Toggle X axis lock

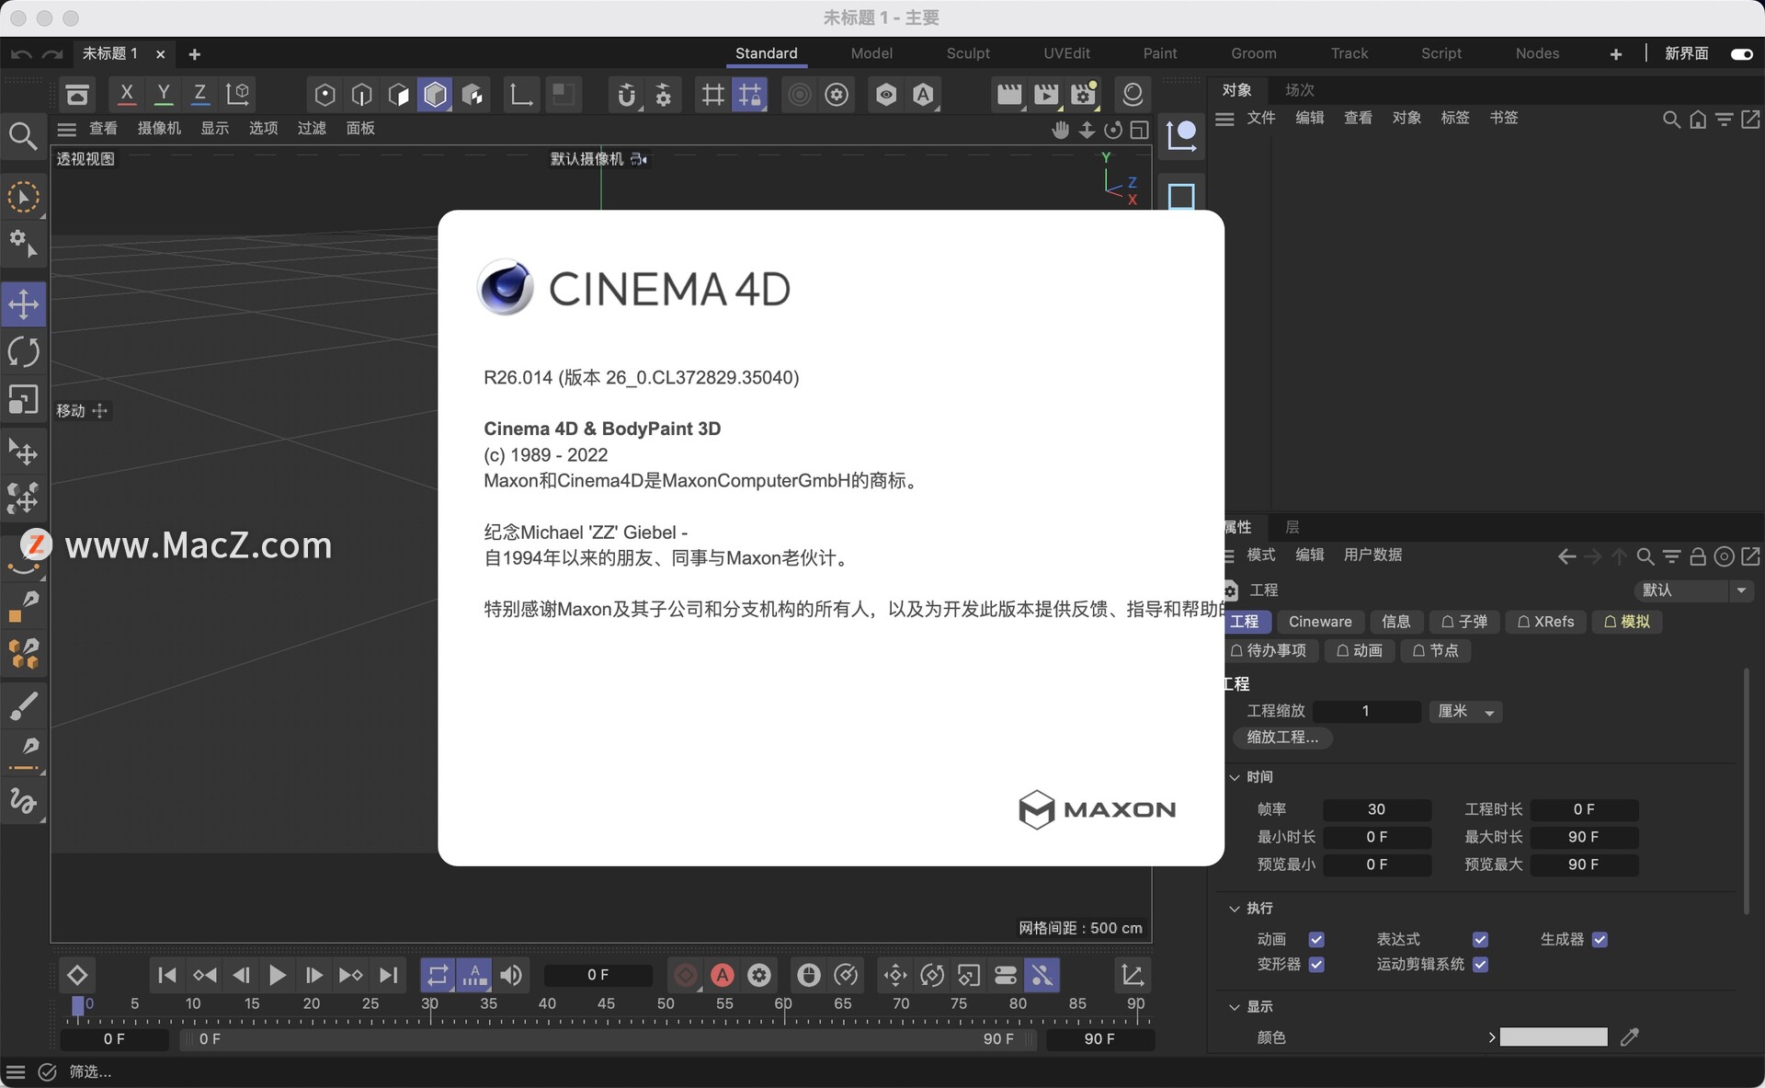[x=127, y=94]
